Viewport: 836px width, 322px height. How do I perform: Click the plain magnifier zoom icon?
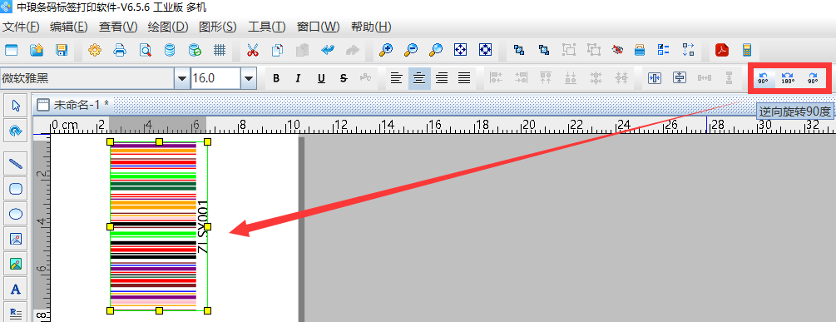pyautogui.click(x=436, y=51)
